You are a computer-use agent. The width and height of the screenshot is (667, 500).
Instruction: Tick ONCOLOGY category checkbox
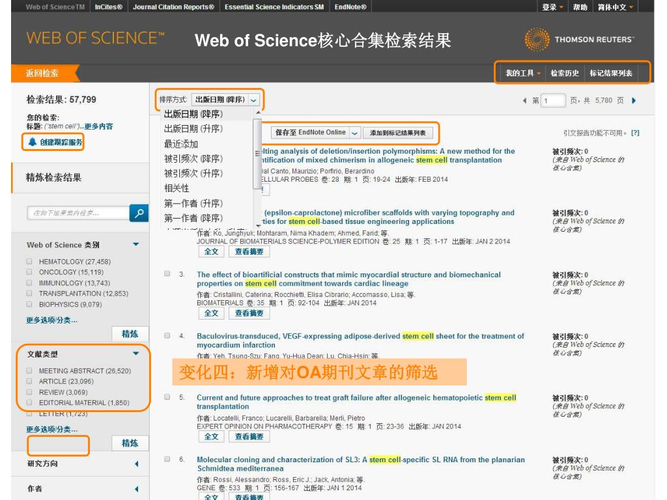29,272
